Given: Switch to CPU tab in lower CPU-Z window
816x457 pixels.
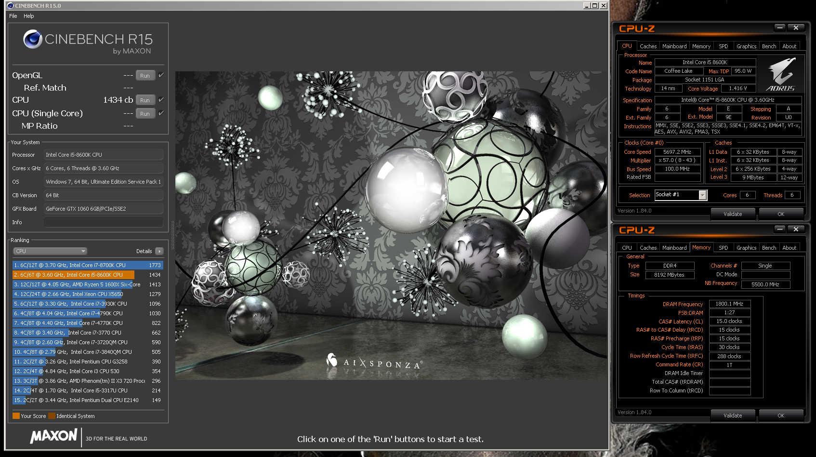Looking at the screenshot, I should click(627, 248).
